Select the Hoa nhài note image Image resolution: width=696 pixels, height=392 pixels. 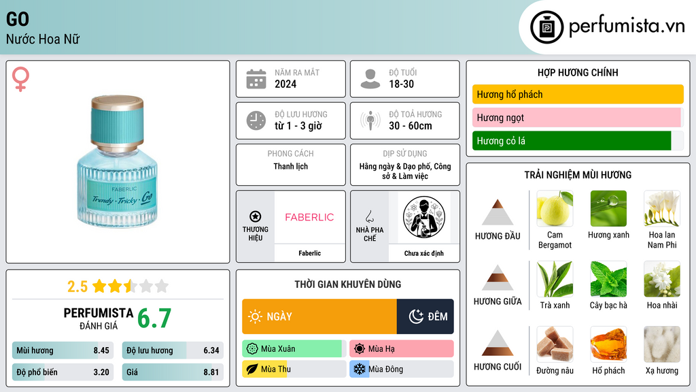point(662,279)
